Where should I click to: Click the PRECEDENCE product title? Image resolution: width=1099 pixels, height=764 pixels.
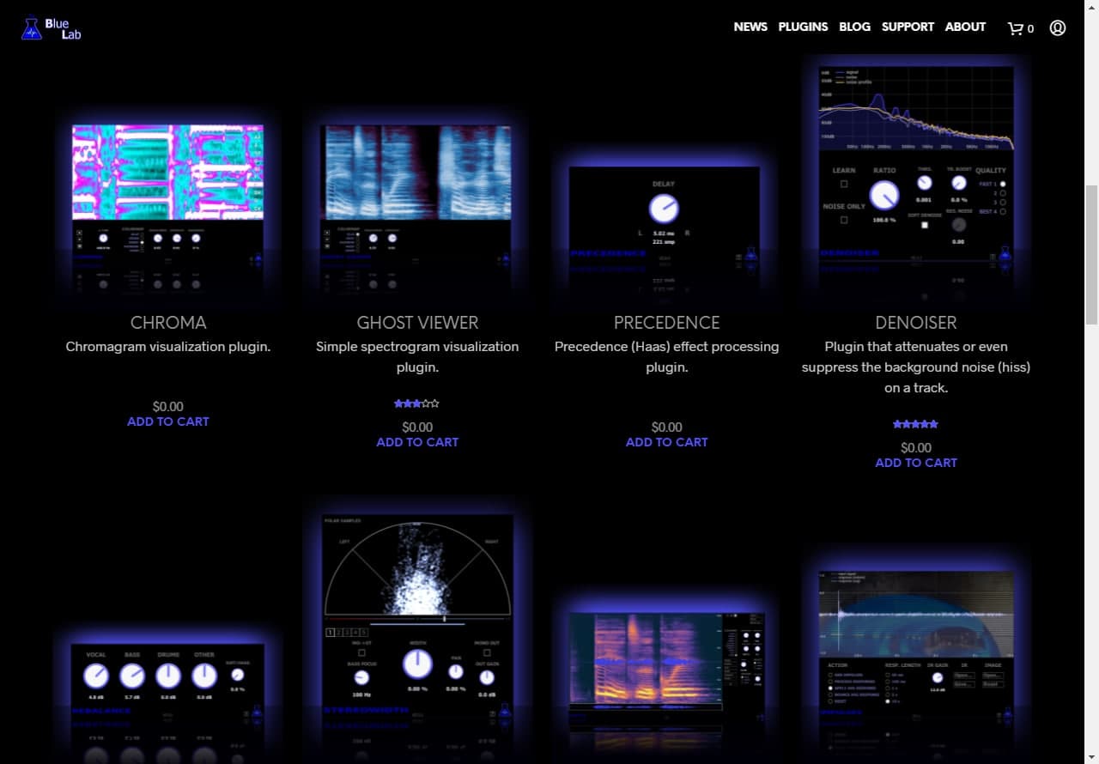pos(666,323)
